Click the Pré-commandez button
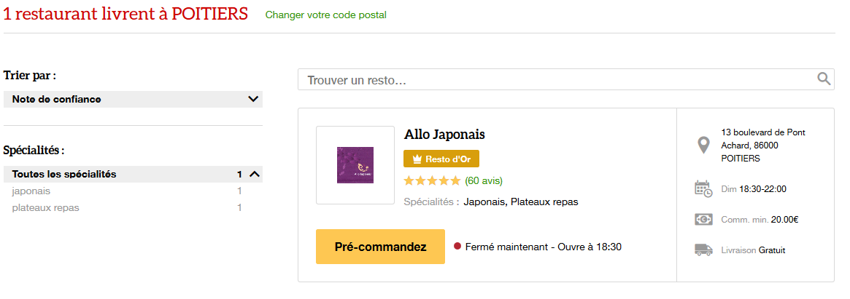The image size is (850, 299). coord(380,247)
